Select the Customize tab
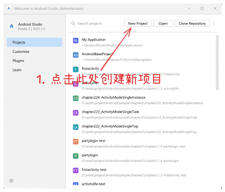The width and height of the screenshot is (225, 192). (x=34, y=51)
